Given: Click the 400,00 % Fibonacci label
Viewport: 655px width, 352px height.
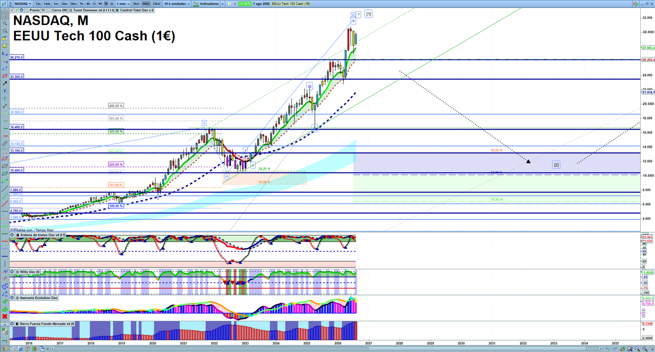Looking at the screenshot, I should pos(116,106).
